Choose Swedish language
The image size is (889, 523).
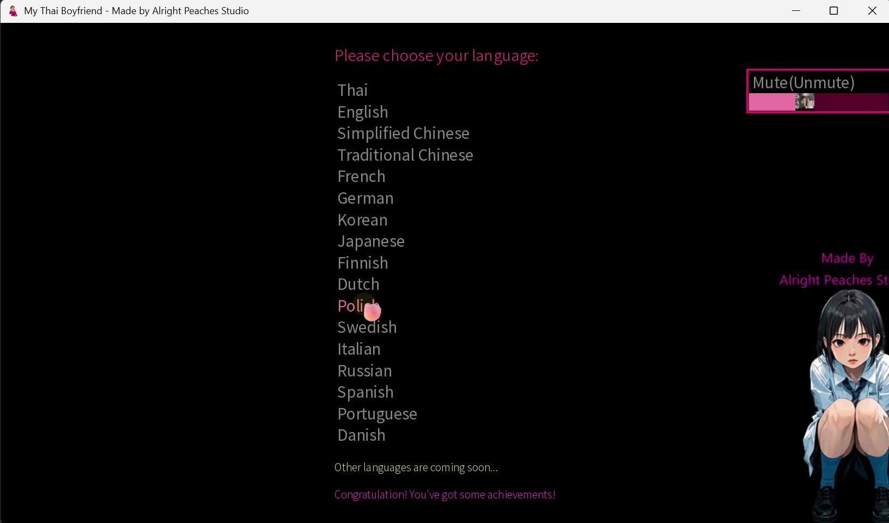367,327
